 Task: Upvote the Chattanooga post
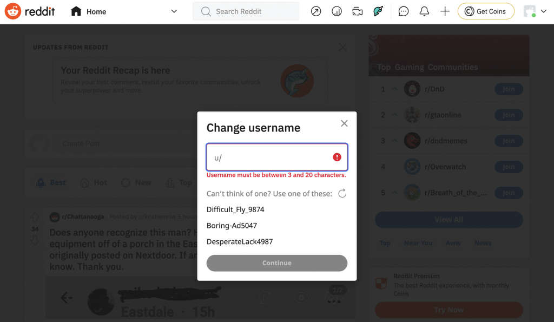pos(35,218)
